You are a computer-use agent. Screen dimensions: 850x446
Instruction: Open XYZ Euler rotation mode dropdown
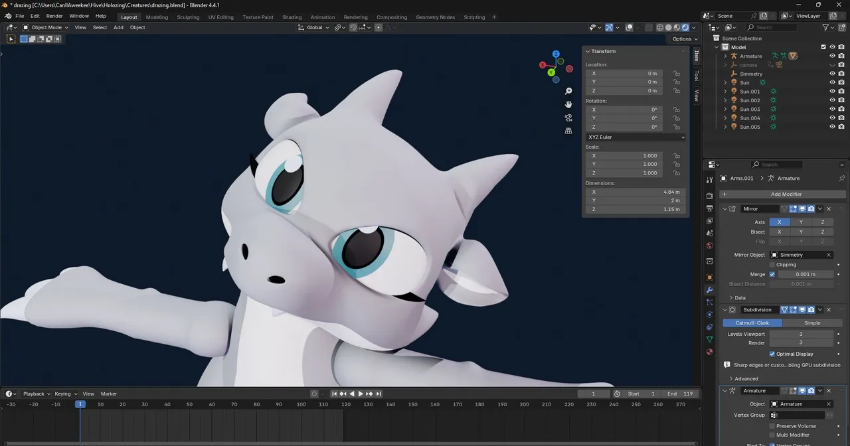pyautogui.click(x=636, y=137)
